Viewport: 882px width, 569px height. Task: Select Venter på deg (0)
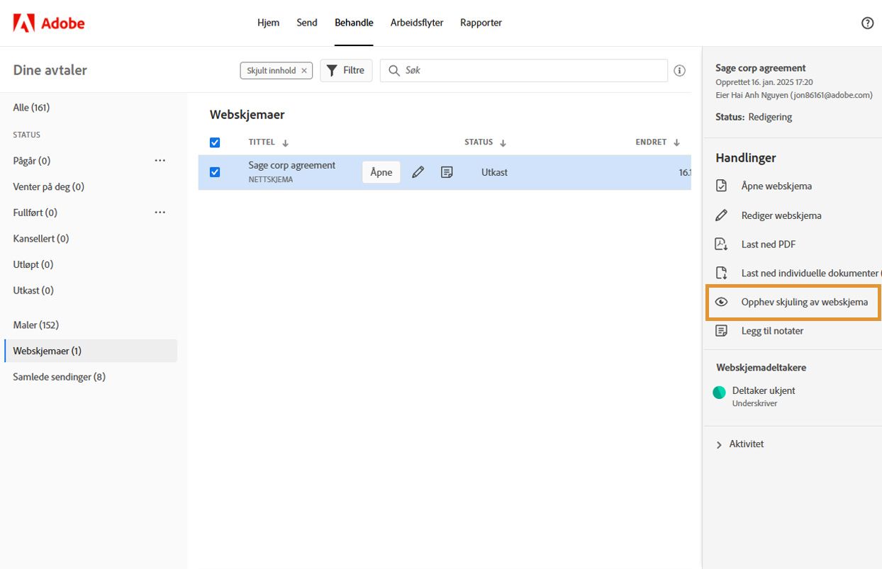tap(48, 187)
